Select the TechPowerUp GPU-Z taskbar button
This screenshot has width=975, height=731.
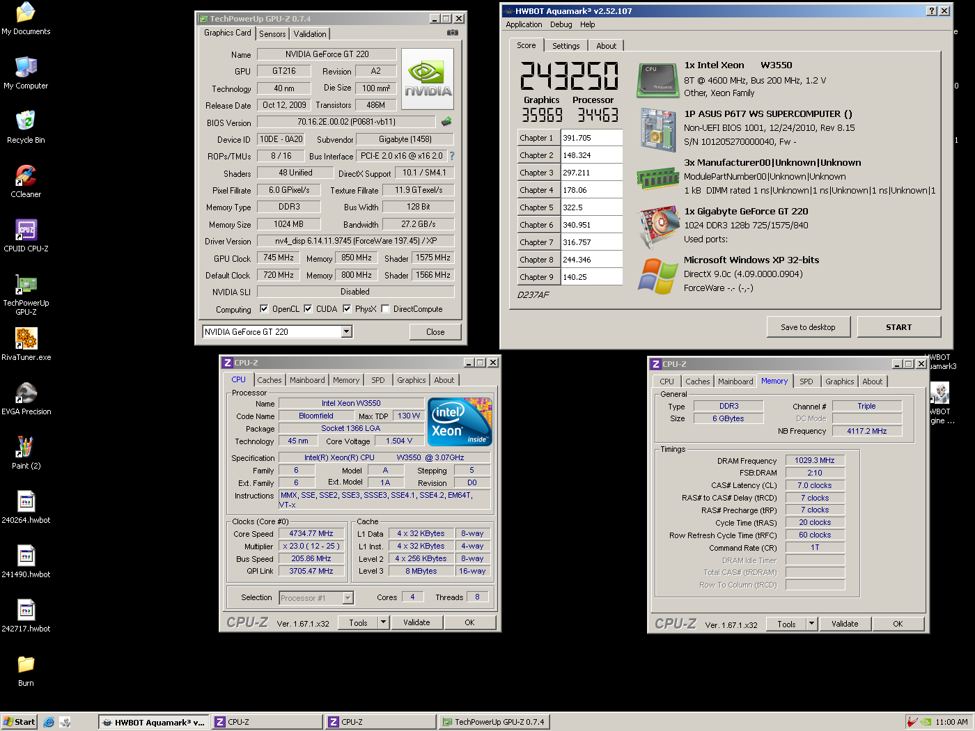pos(494,722)
